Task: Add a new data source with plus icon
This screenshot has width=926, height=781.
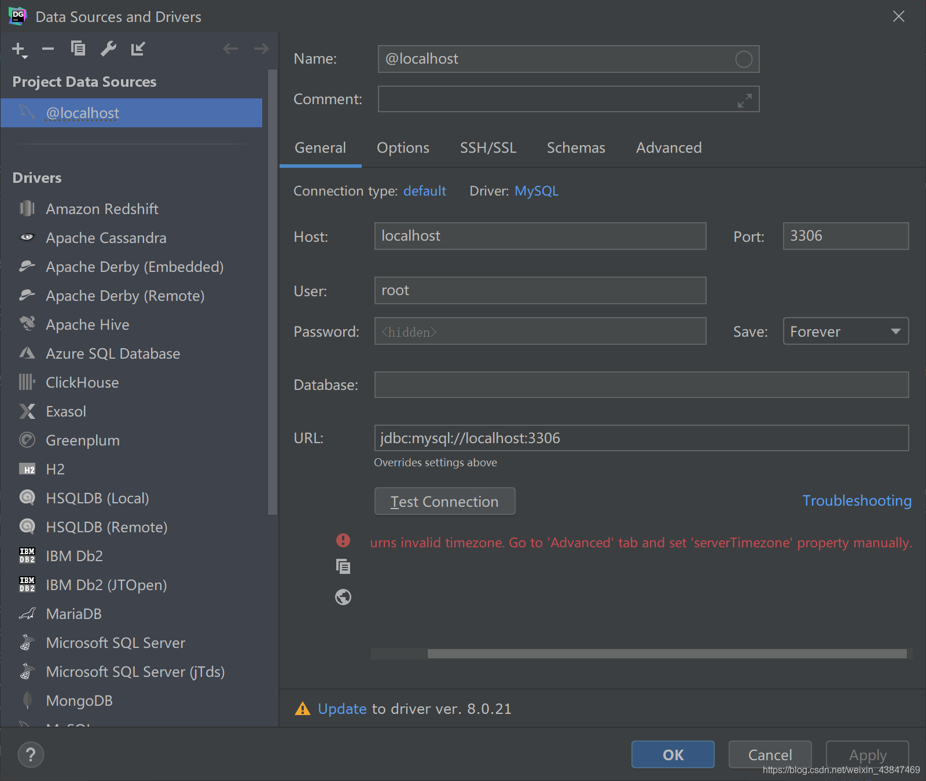Action: [x=19, y=50]
